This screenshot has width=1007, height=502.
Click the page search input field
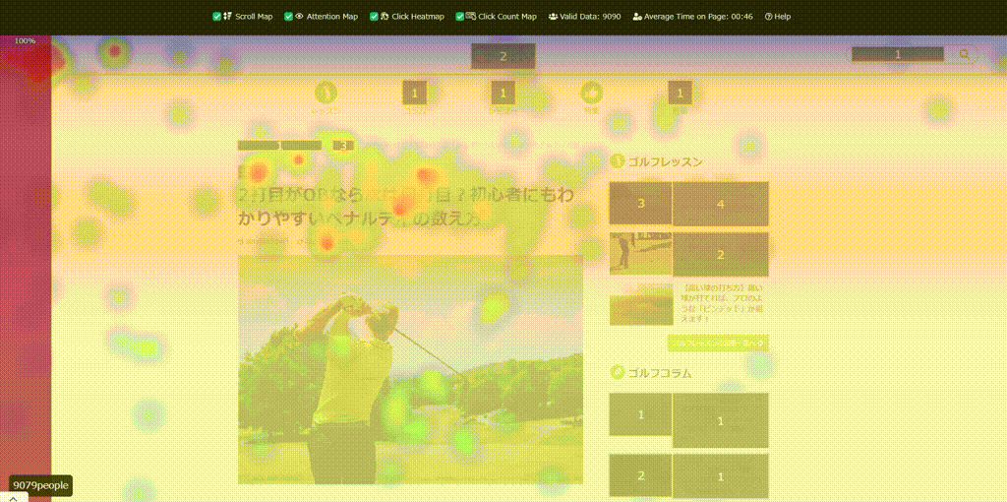898,55
